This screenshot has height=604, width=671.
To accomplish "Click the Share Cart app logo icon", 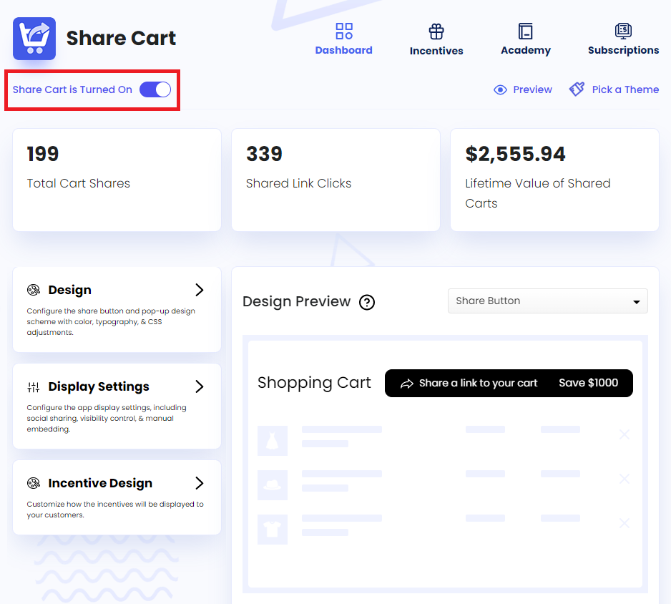I will (34, 39).
